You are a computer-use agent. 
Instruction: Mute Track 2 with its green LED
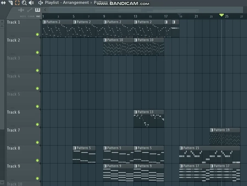(37, 52)
